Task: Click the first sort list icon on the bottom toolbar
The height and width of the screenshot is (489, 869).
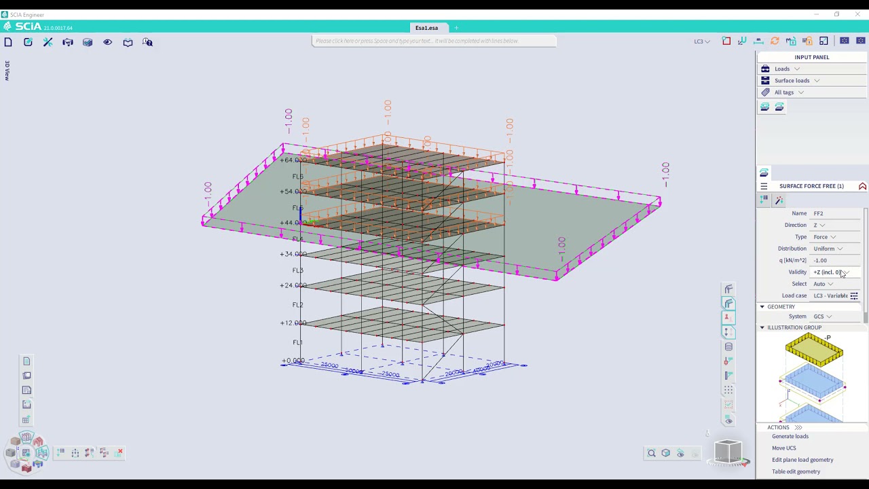Action: 61,452
